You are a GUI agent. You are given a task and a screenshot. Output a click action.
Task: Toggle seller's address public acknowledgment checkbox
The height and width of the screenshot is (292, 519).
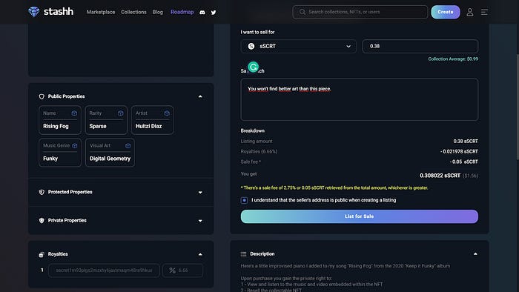pos(244,200)
